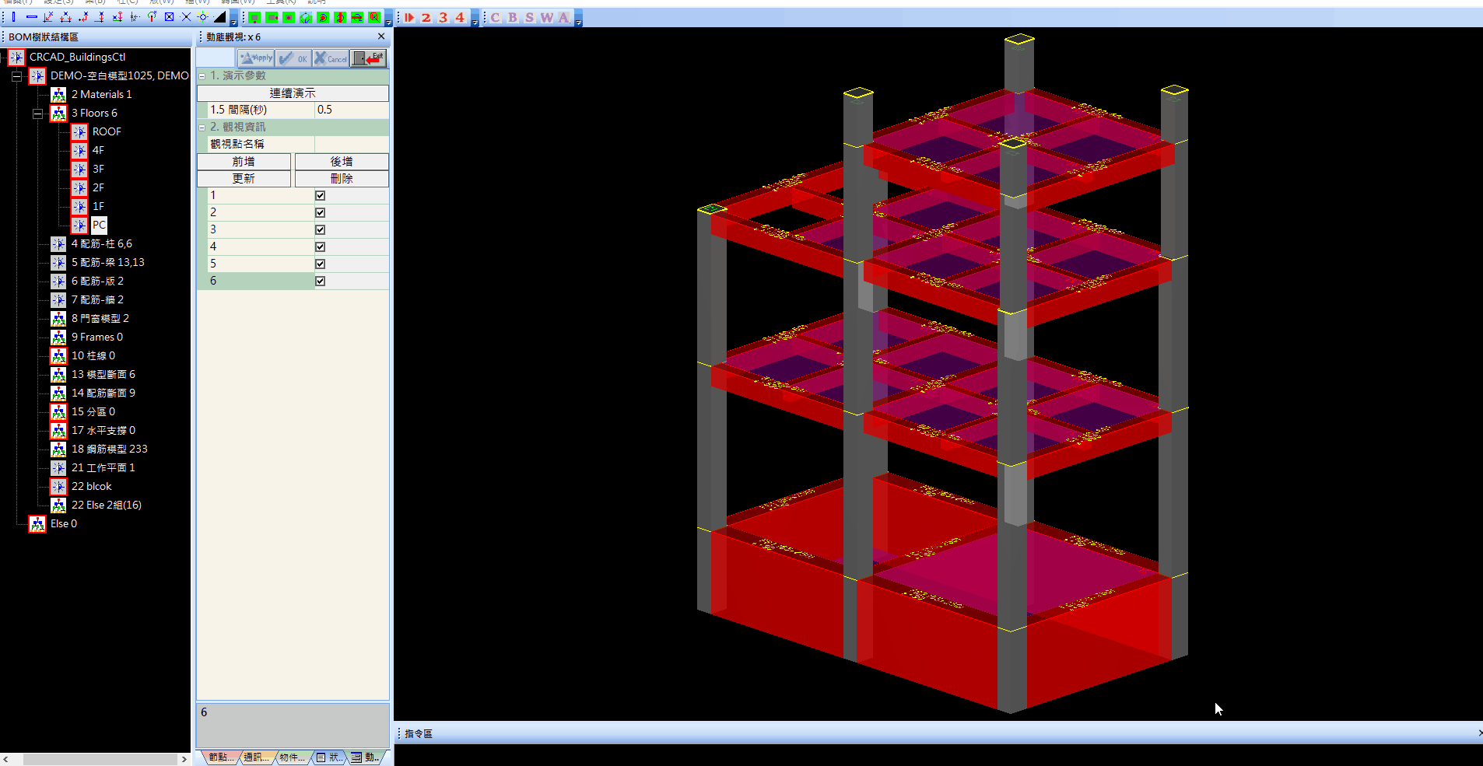
Task: Click the last green zoom-window icon
Action: [x=374, y=17]
